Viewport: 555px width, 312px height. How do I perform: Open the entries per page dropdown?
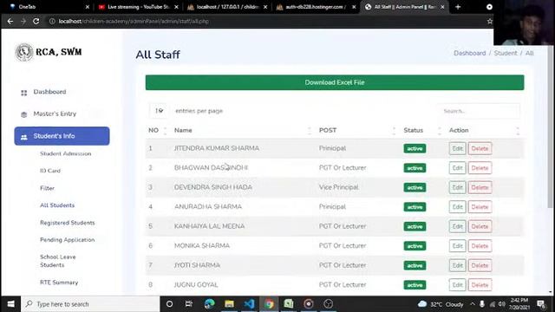159,111
